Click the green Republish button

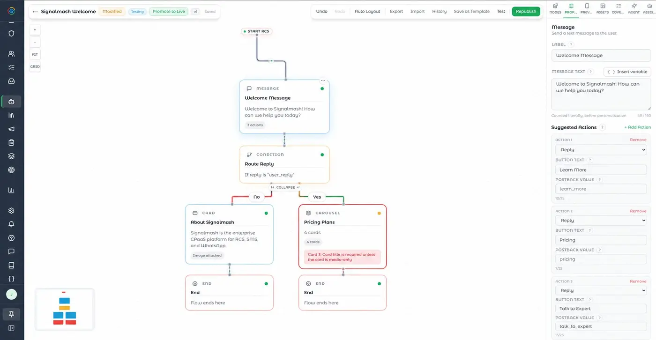pyautogui.click(x=526, y=12)
